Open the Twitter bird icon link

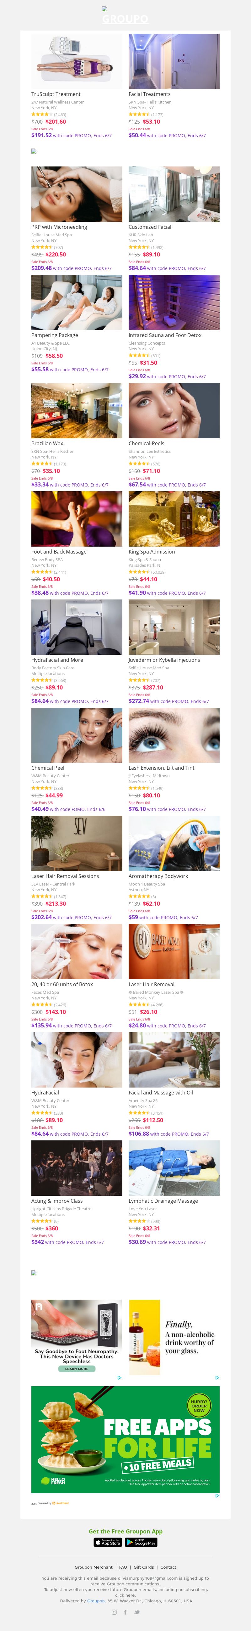137,1611
